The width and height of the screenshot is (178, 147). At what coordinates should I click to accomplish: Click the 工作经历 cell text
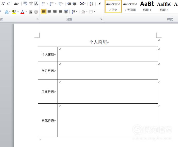point(48,92)
